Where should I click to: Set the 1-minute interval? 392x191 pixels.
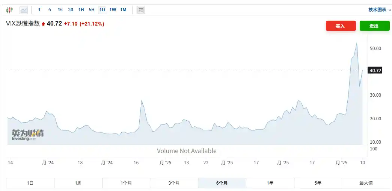(x=39, y=10)
